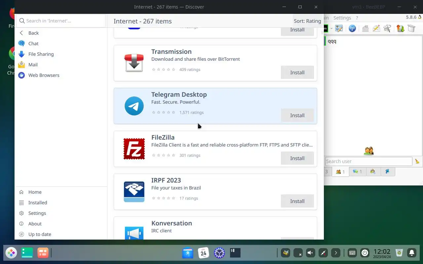Click the muted volume tray icon
The image size is (423, 264).
pyautogui.click(x=310, y=253)
